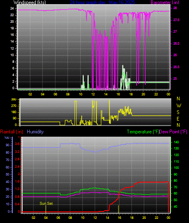
Task: Click the '14' value on windspeed axis
Action: pyautogui.click(x=12, y=42)
